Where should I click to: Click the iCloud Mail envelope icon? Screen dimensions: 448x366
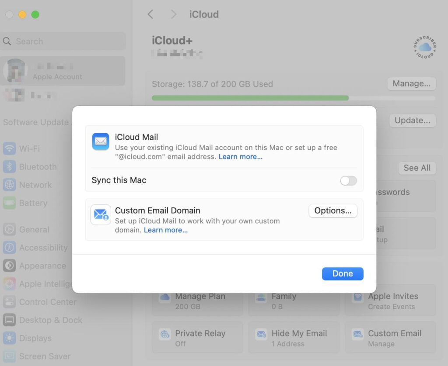(x=101, y=142)
